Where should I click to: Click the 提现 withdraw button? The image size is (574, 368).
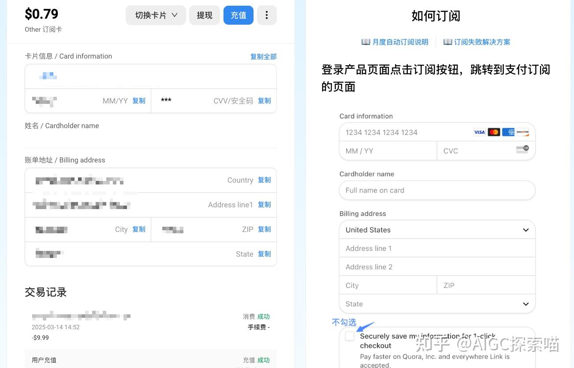coord(204,15)
